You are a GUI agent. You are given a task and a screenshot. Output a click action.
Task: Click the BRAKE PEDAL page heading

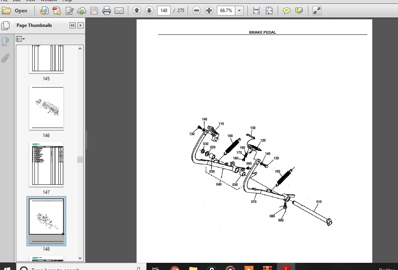coord(263,32)
